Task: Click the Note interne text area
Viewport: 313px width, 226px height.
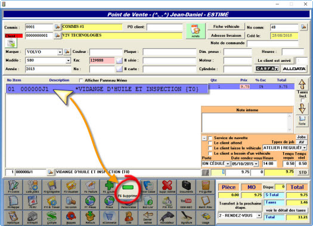Action: pyautogui.click(x=245, y=123)
